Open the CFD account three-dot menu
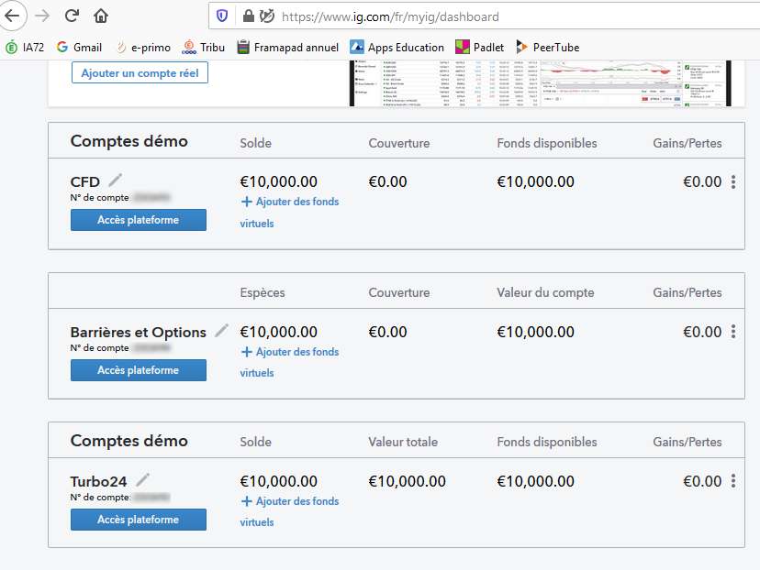760x570 pixels. [x=733, y=182]
